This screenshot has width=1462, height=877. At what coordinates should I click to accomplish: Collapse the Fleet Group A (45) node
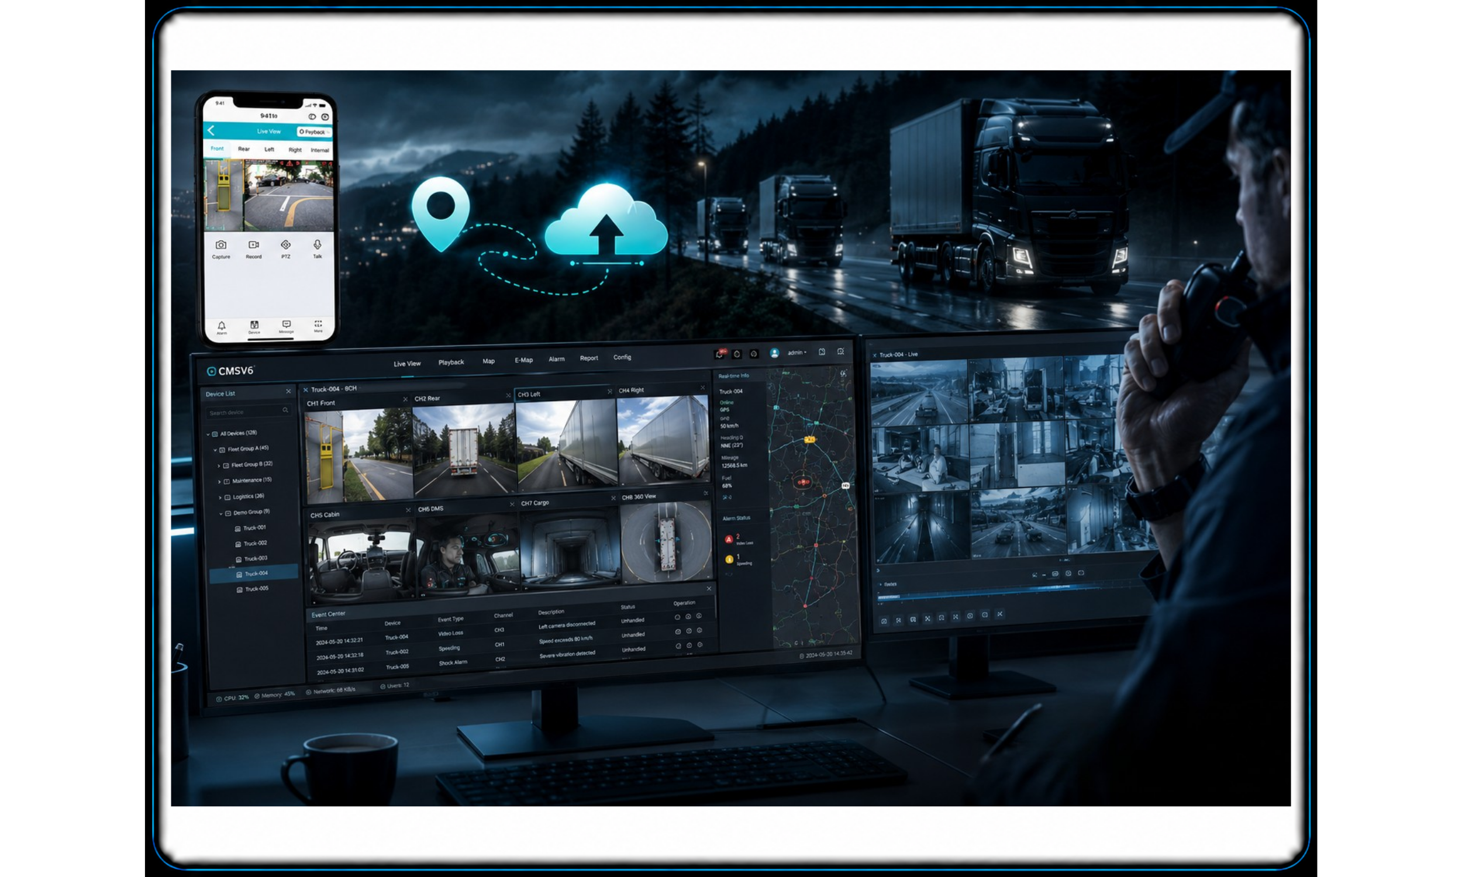215,450
